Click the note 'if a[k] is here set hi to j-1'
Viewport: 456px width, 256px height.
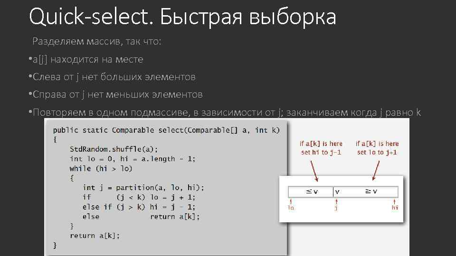(x=321, y=148)
